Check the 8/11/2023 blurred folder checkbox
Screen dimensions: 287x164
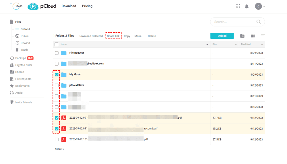[x=57, y=96]
